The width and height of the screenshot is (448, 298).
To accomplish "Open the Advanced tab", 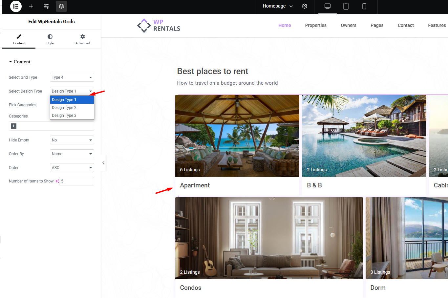I will pos(82,39).
